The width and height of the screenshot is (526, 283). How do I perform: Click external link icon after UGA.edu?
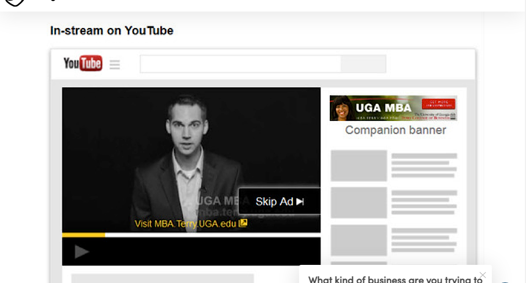(x=243, y=223)
